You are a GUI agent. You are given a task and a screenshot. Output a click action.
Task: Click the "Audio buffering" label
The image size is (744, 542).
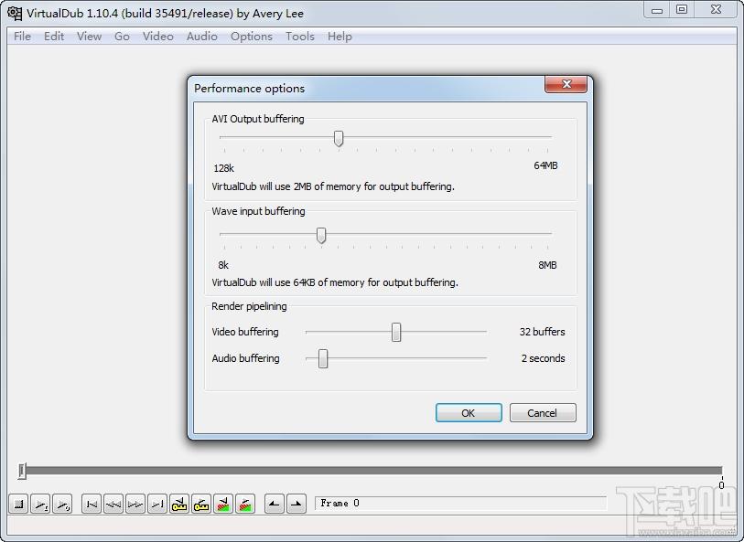coord(246,358)
